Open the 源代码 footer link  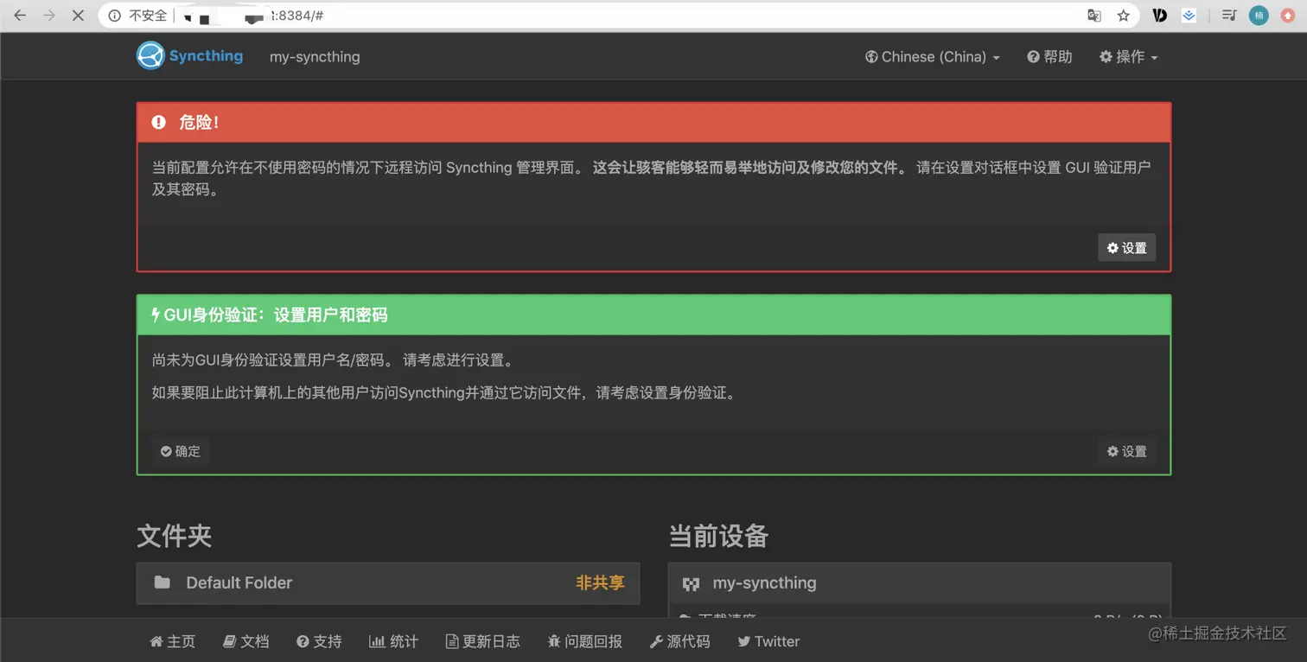point(679,641)
